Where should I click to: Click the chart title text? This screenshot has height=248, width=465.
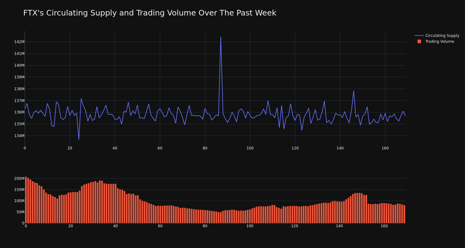click(150, 13)
